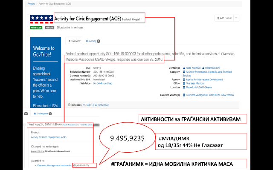Switch to the Overview tab
The image size is (273, 170).
(74, 41)
